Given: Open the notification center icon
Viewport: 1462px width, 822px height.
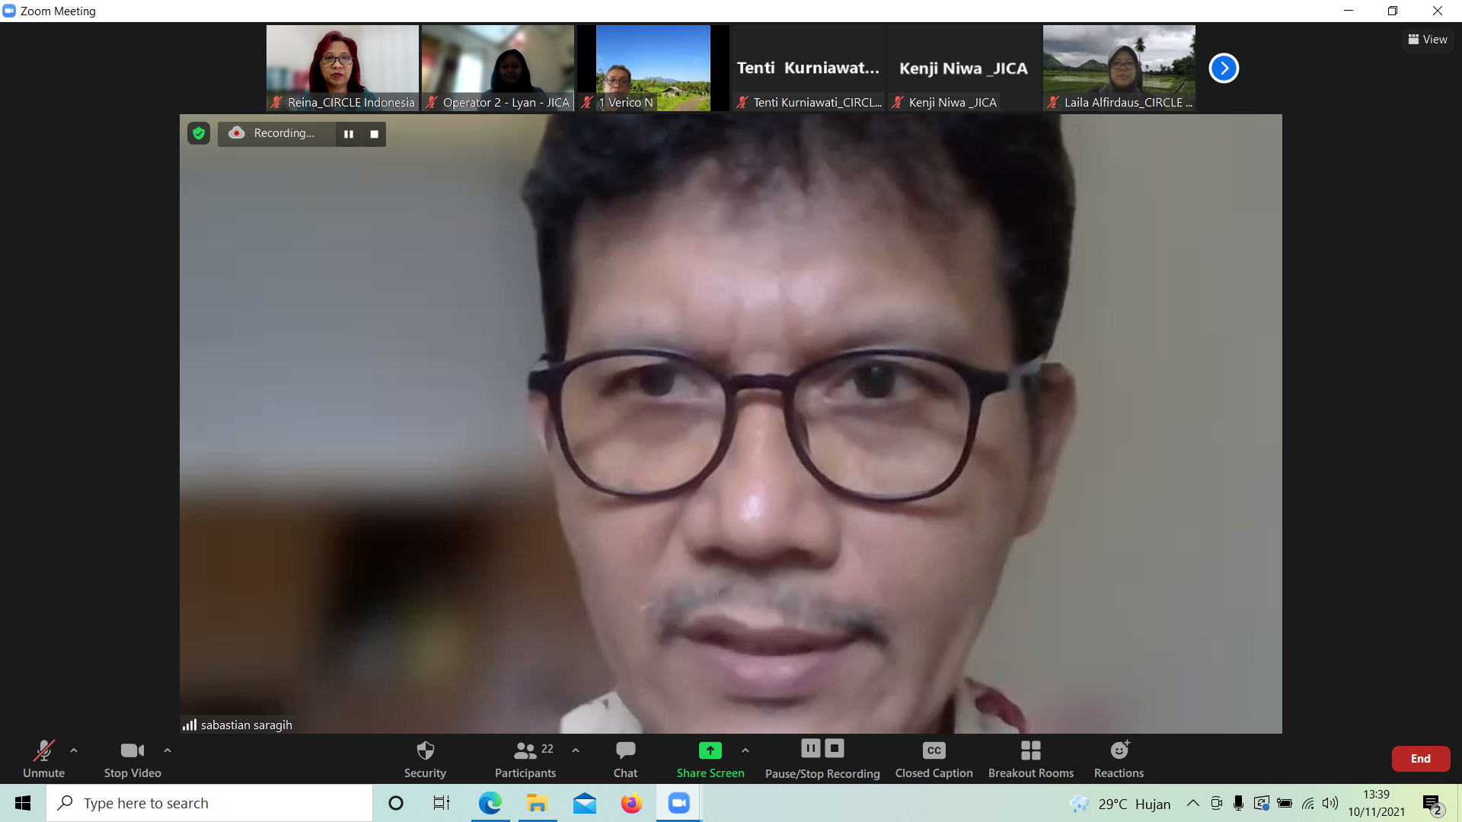Looking at the screenshot, I should coord(1432,804).
